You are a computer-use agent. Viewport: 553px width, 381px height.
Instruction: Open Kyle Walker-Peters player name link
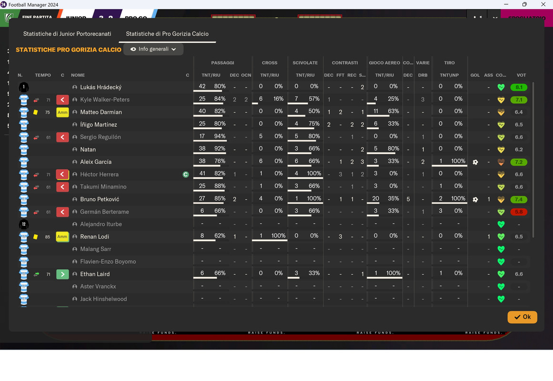105,100
